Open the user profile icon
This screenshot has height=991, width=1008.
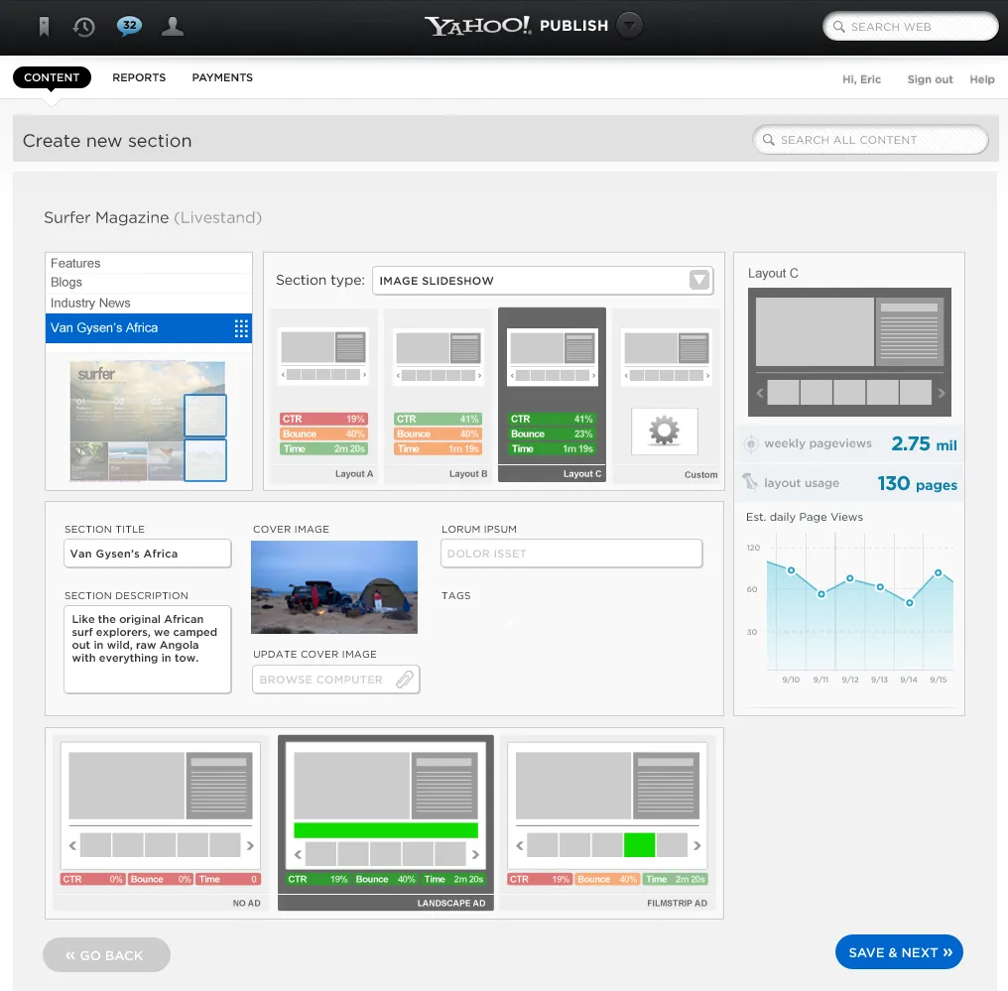173,27
